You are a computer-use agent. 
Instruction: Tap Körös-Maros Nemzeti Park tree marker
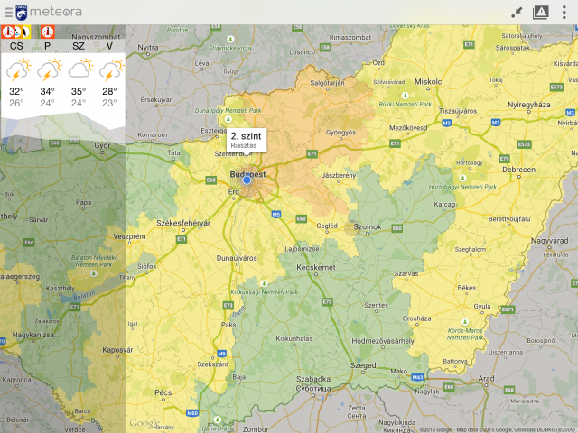tap(465, 322)
